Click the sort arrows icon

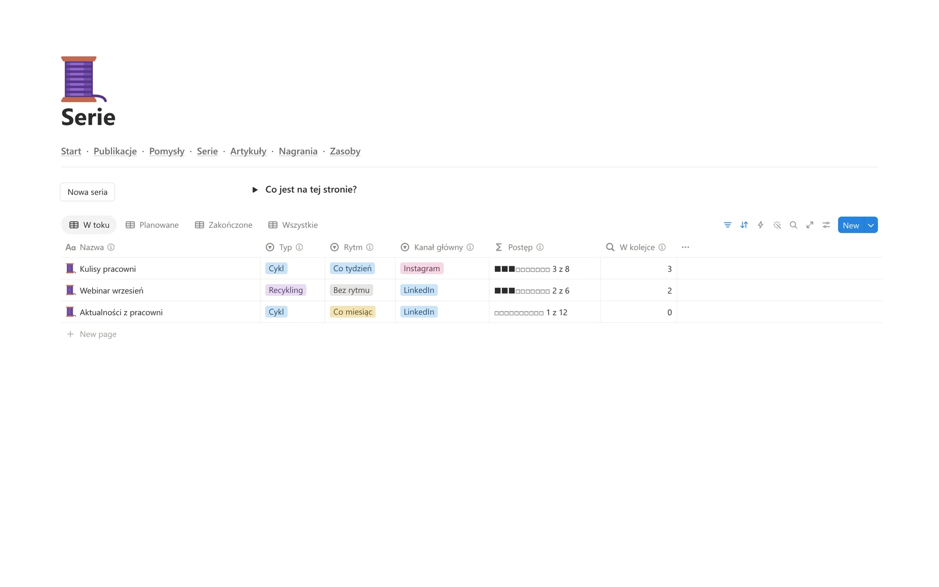744,225
